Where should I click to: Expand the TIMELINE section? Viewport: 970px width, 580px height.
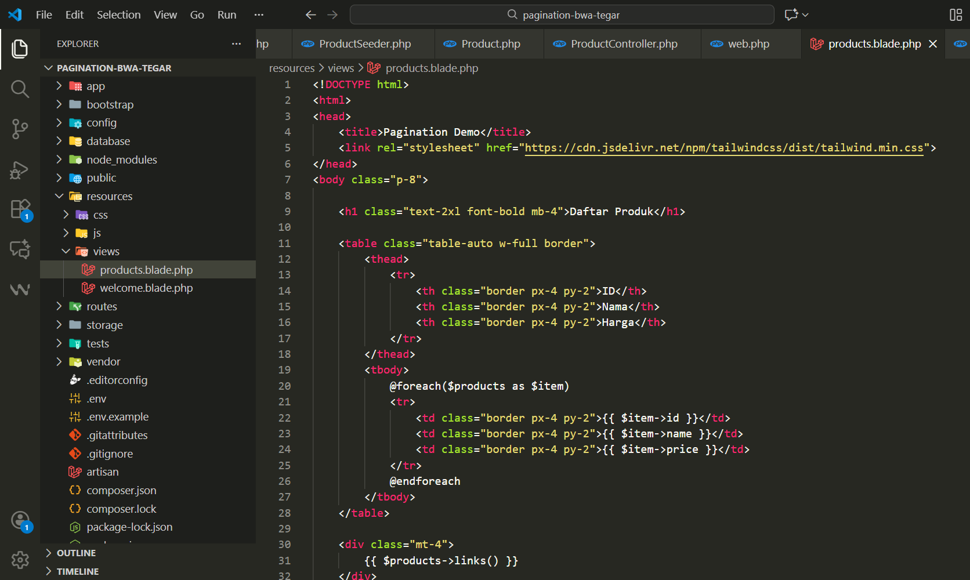pos(77,572)
